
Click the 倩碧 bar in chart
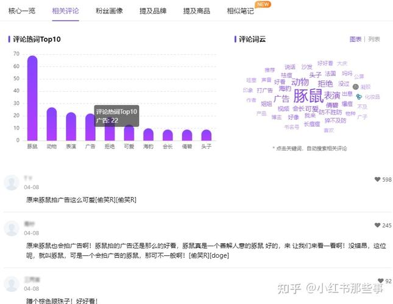tap(187, 135)
